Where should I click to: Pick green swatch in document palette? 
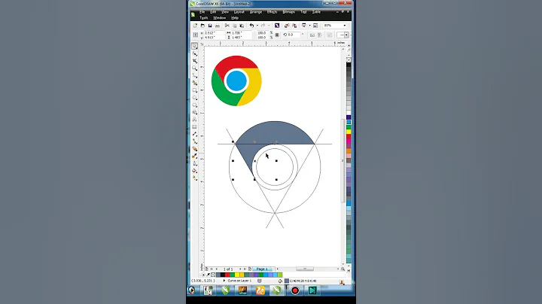[x=233, y=275]
